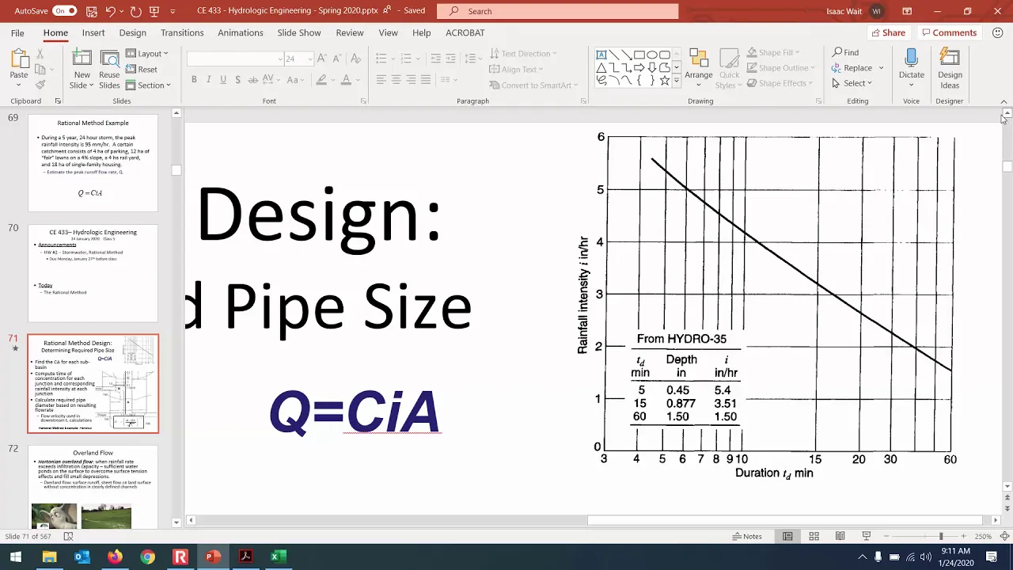Open Design Ideas pane
This screenshot has width=1013, height=570.
pos(950,68)
